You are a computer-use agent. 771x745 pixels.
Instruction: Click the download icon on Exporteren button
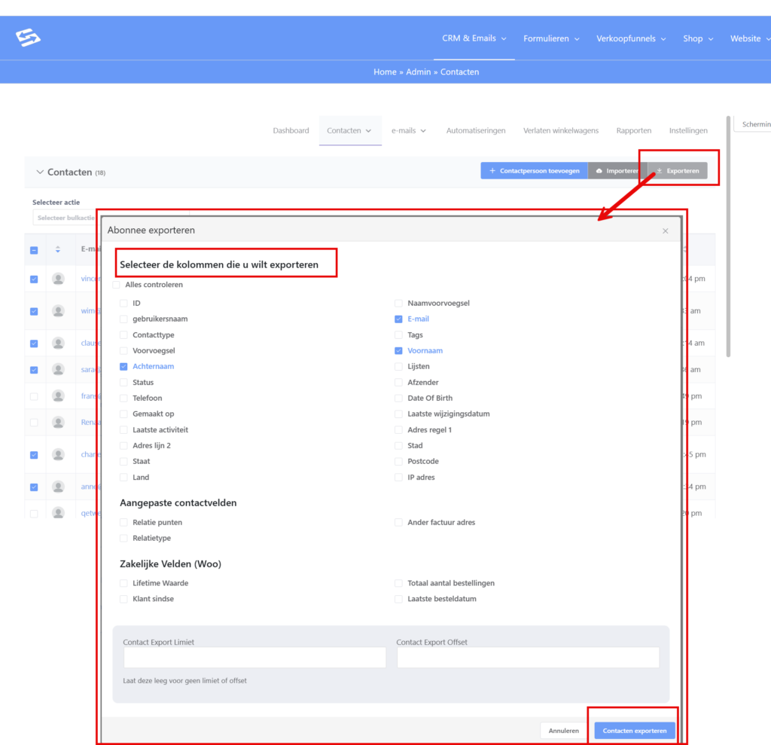[x=660, y=171]
